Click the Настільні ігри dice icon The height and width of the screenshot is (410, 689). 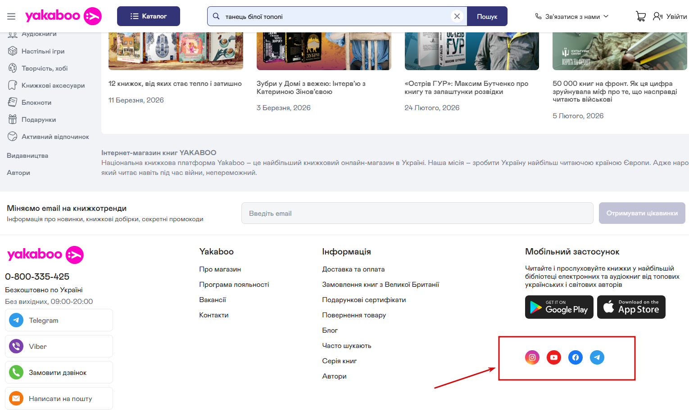[13, 51]
